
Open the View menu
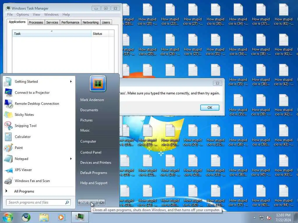click(x=36, y=15)
